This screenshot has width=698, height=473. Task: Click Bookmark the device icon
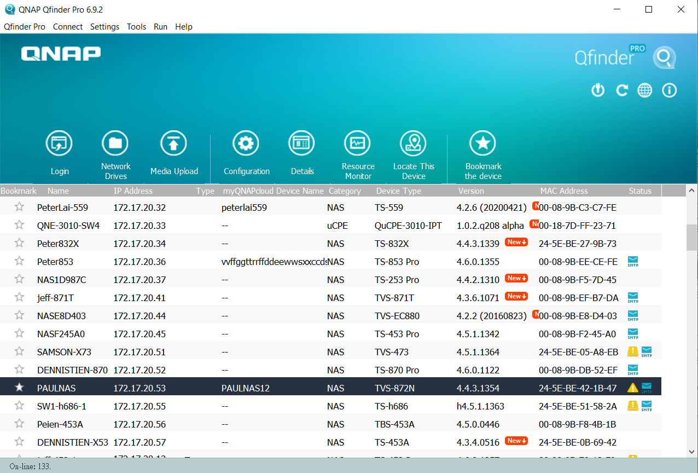pyautogui.click(x=482, y=144)
